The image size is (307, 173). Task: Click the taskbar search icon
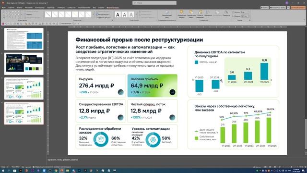click(x=9, y=171)
